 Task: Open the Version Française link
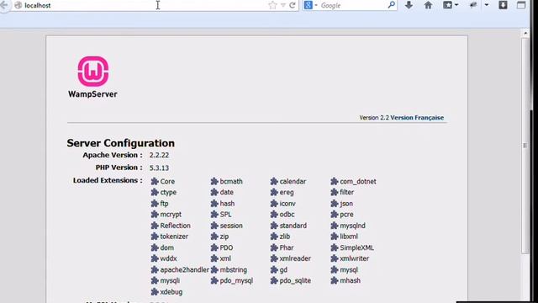coord(417,118)
